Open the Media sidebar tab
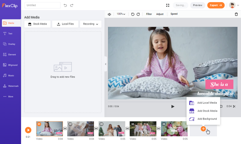This screenshot has width=241, height=144. (11, 23)
